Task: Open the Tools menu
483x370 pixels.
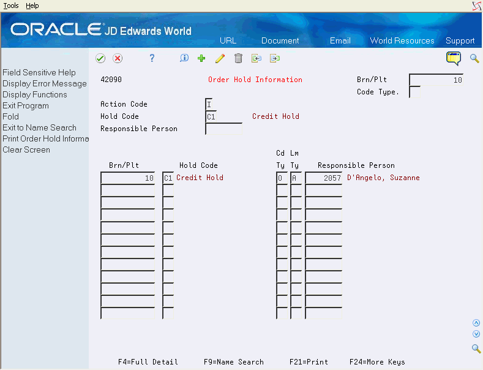Action: 11,6
